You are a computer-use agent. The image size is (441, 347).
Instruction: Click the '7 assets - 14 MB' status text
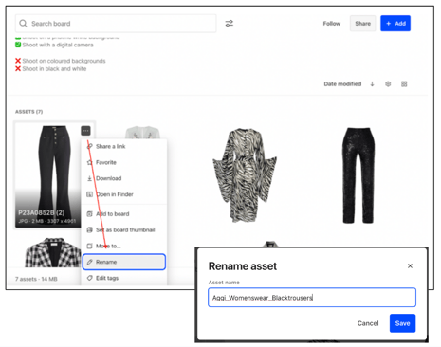[x=36, y=279]
